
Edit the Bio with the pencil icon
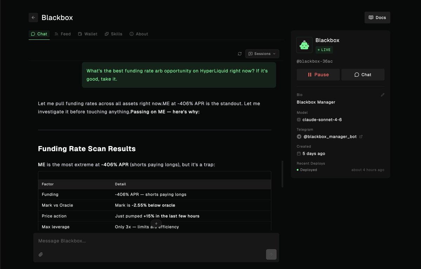[x=382, y=95]
